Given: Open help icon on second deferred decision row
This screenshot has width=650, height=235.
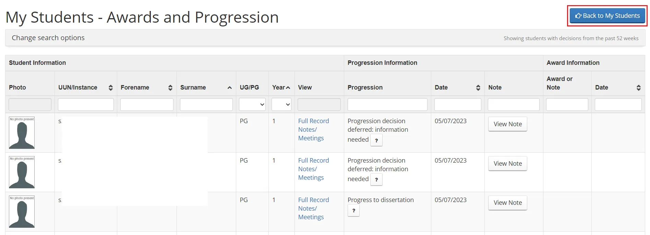Looking at the screenshot, I should pos(376,179).
